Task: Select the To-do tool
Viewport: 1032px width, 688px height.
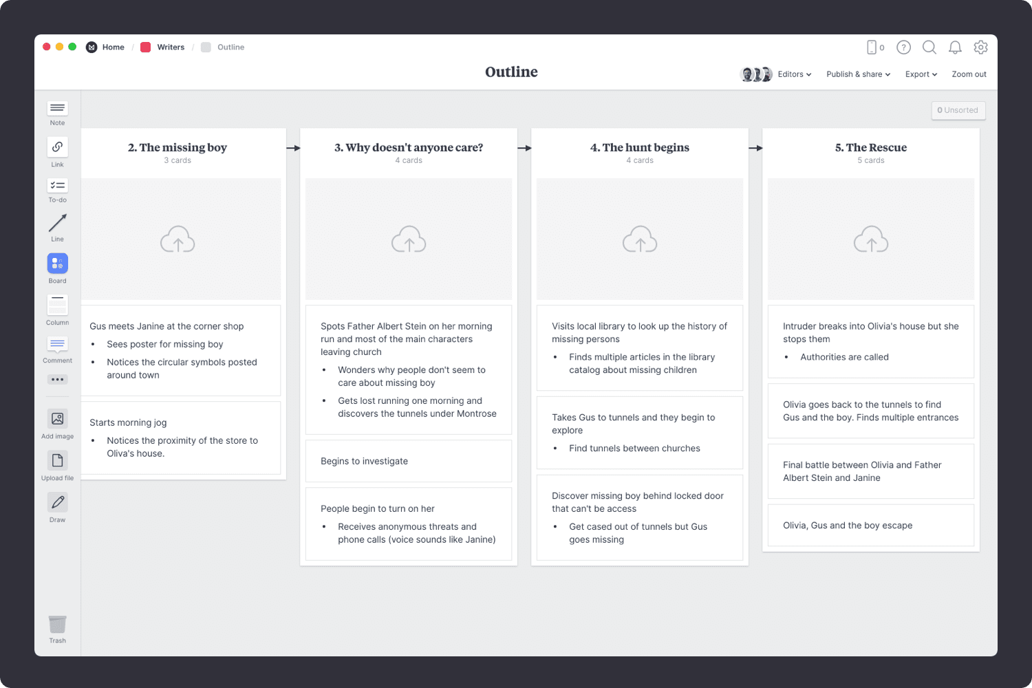Action: (58, 191)
